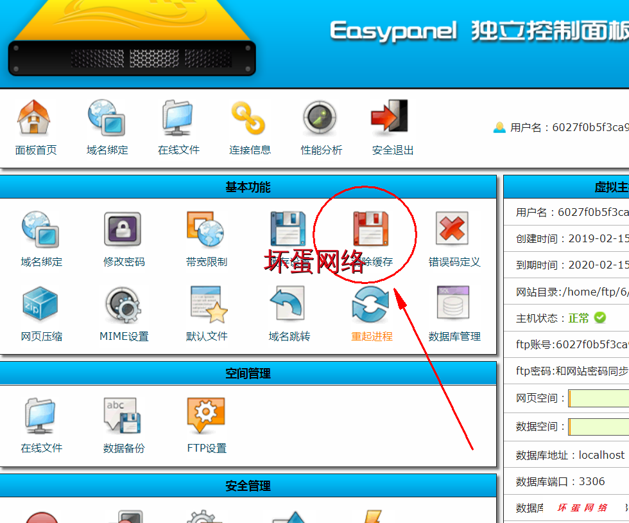
Task: Click the 到期时间 2020-02-15 row
Action: coord(566,265)
